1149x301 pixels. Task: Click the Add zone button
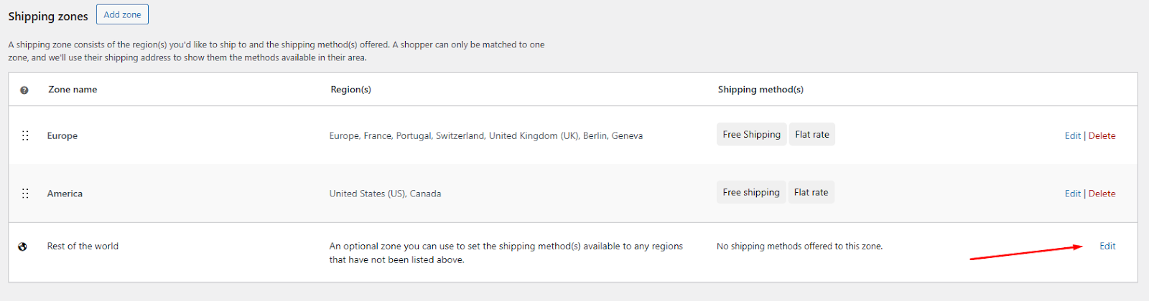122,14
